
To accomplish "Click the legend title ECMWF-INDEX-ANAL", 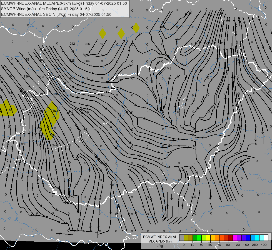I will point(160,237).
